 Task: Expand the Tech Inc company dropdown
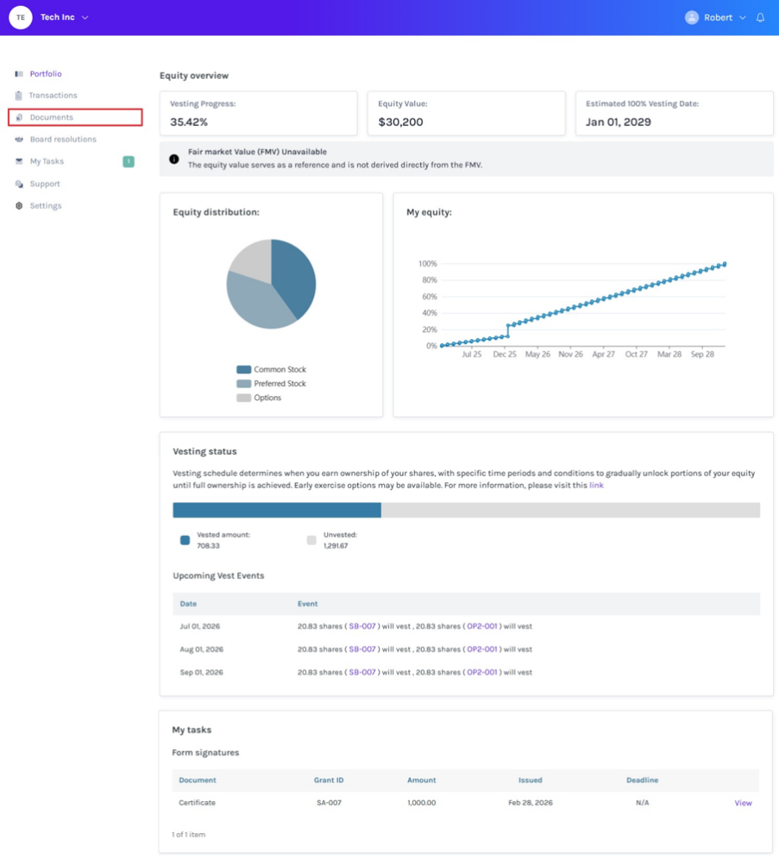tap(85, 18)
